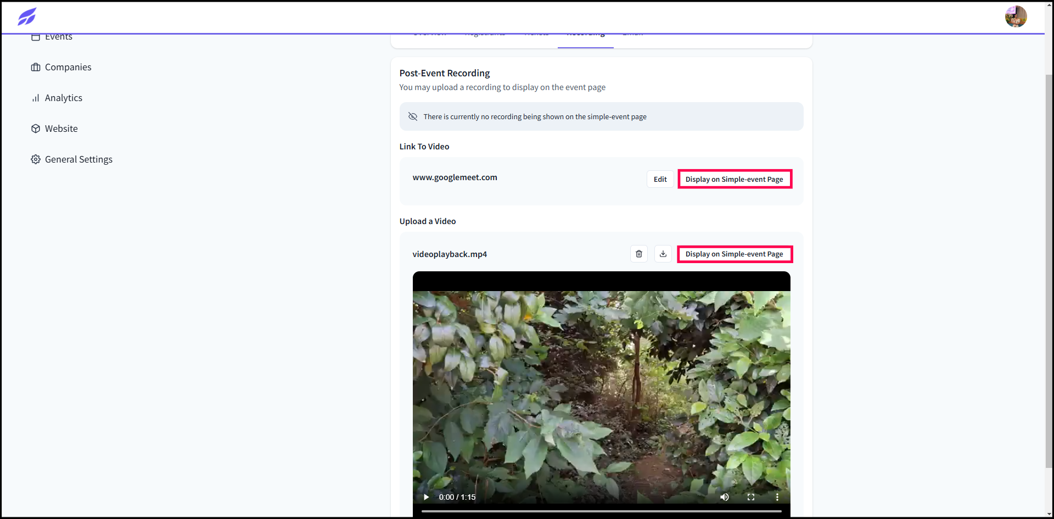Click the video progress bar
The width and height of the screenshot is (1054, 519).
601,511
